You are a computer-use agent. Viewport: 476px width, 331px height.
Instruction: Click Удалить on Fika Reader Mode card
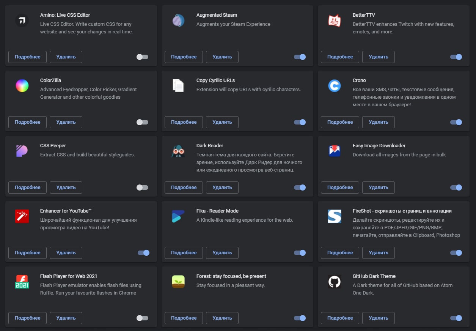(x=222, y=253)
